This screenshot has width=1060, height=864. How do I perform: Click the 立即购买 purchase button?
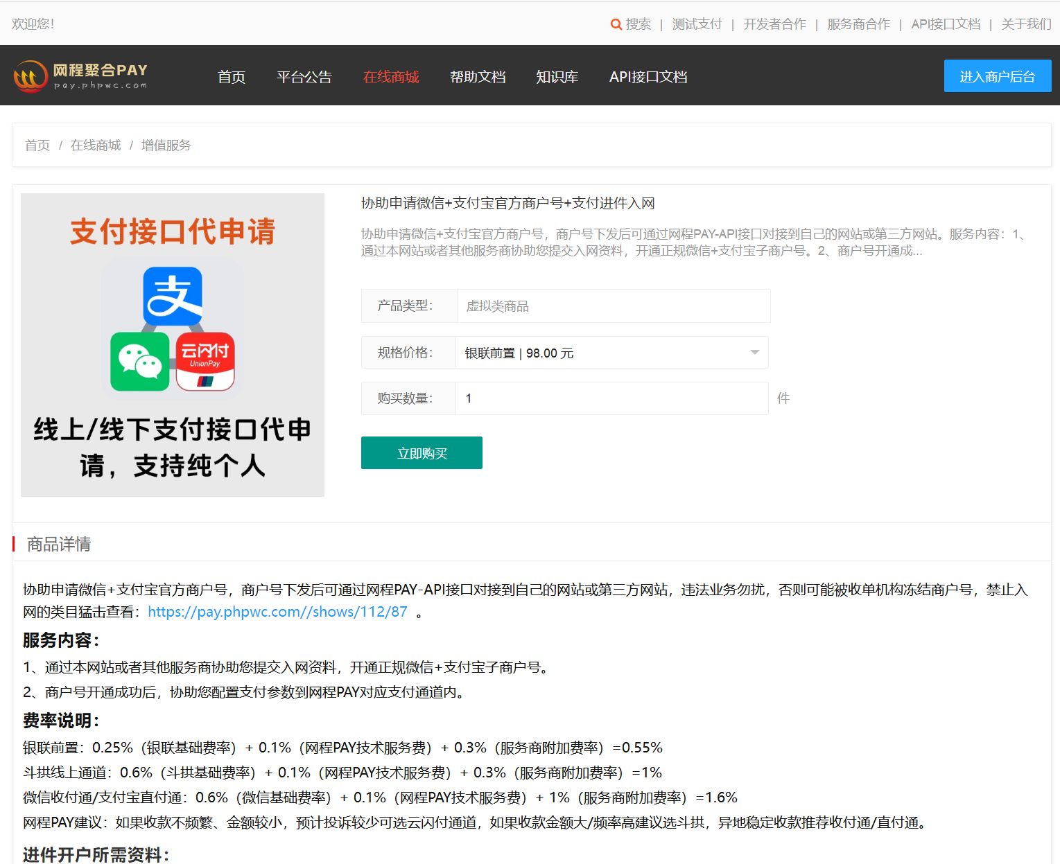(421, 452)
